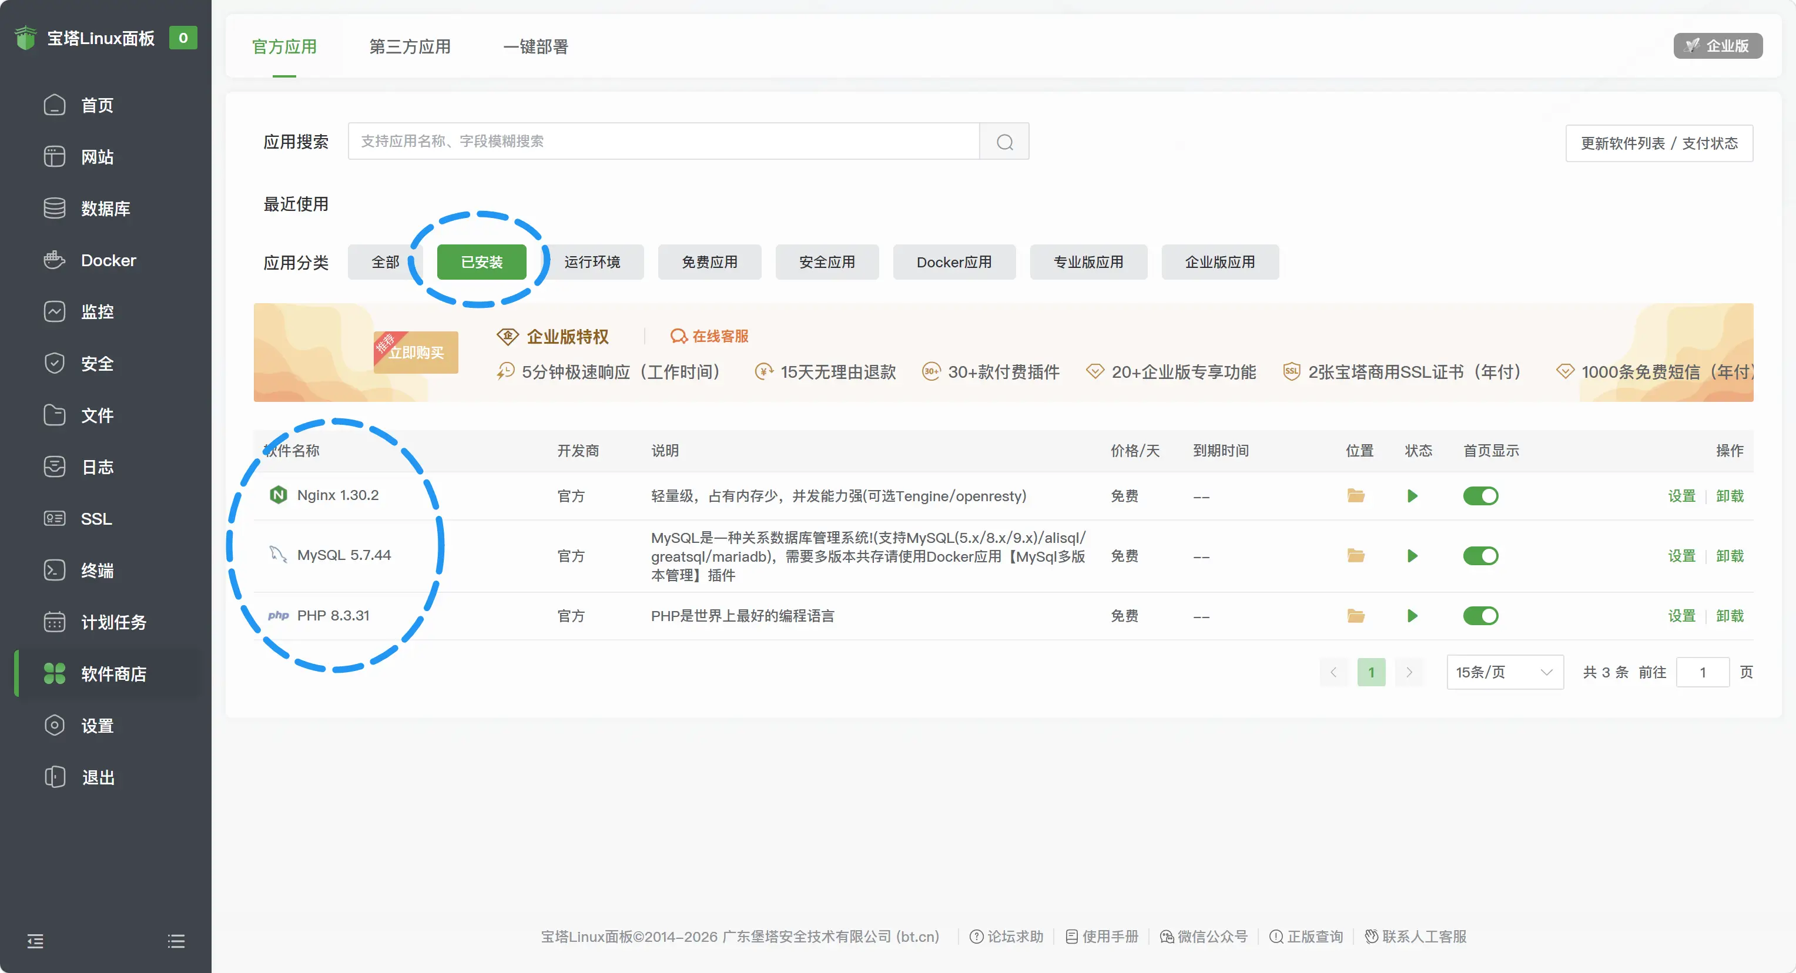Viewport: 1796px width, 973px height.
Task: Toggle MySQL homepage display switch
Action: click(x=1481, y=555)
